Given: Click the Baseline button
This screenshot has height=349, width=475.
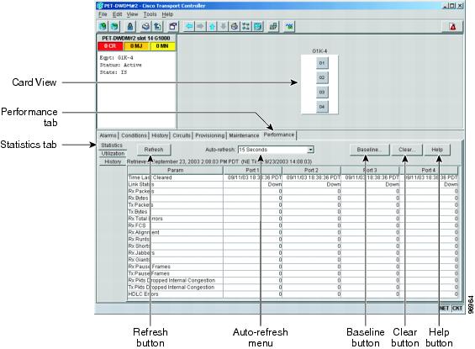Looking at the screenshot, I should [x=370, y=150].
